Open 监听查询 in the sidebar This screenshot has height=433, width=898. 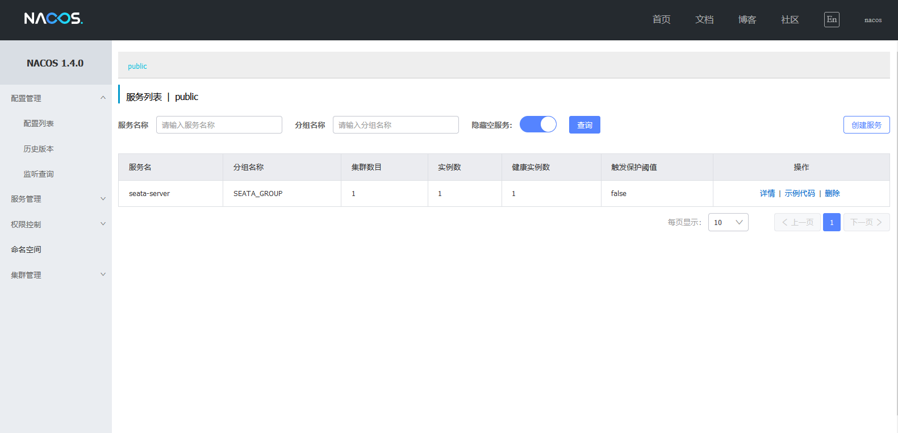pyautogui.click(x=39, y=174)
